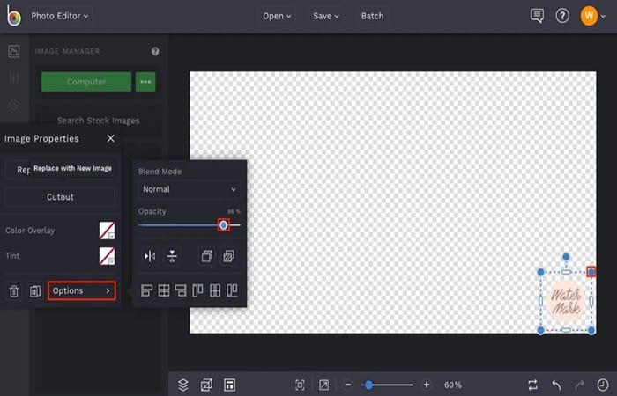Undo the last action
The image size is (617, 396).
[556, 385]
